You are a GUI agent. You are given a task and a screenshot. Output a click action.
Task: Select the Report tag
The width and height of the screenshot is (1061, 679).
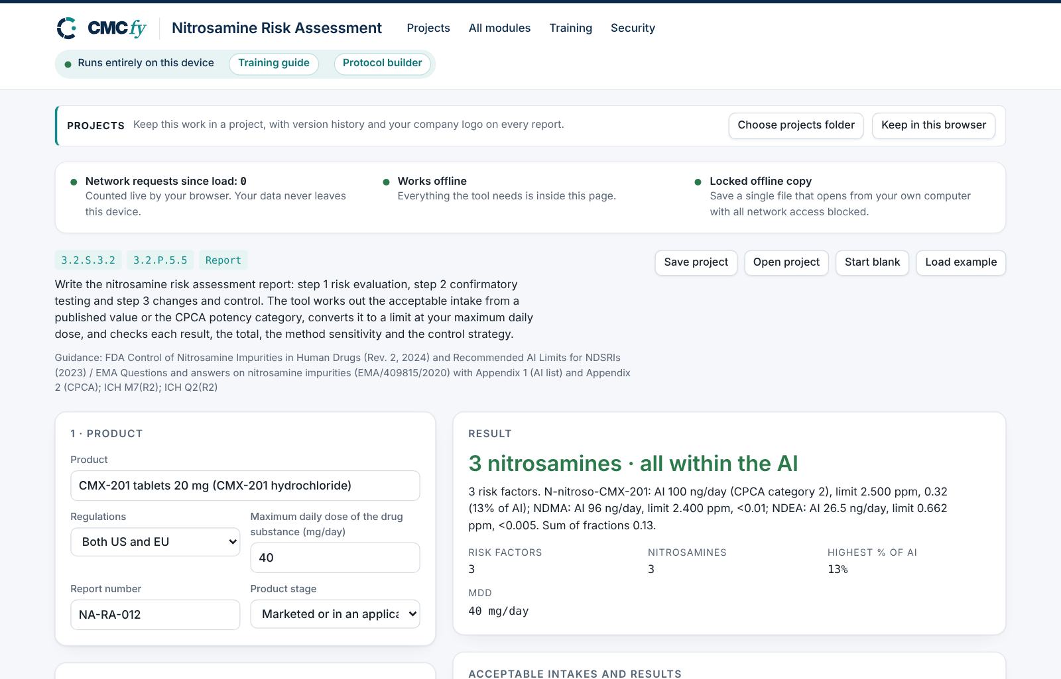click(223, 260)
